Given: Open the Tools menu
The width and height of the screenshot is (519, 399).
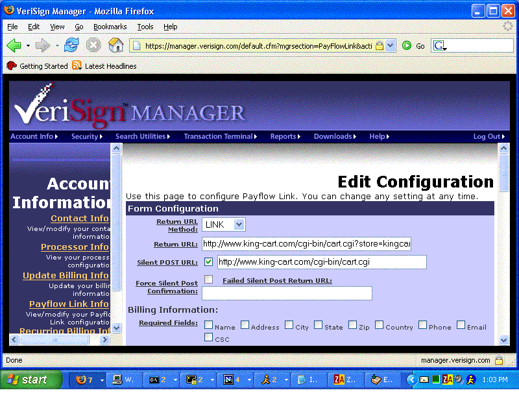Looking at the screenshot, I should 145,27.
